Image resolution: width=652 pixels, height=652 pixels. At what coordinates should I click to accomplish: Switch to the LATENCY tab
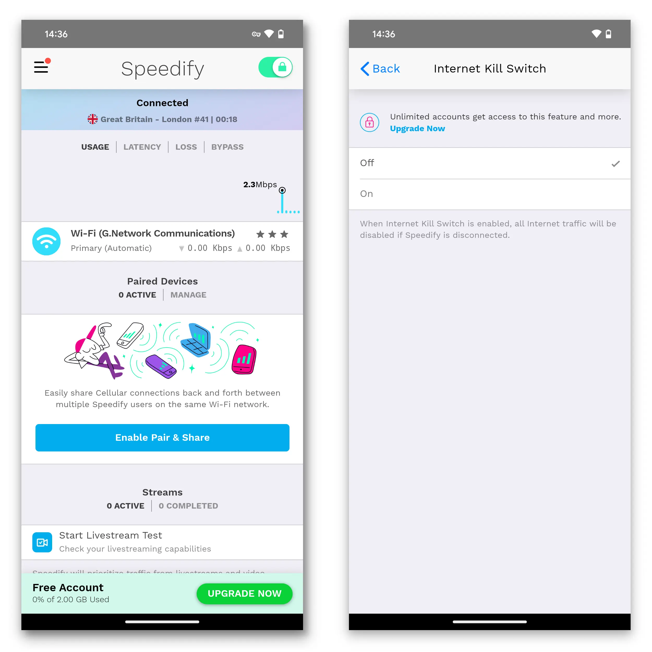click(143, 146)
